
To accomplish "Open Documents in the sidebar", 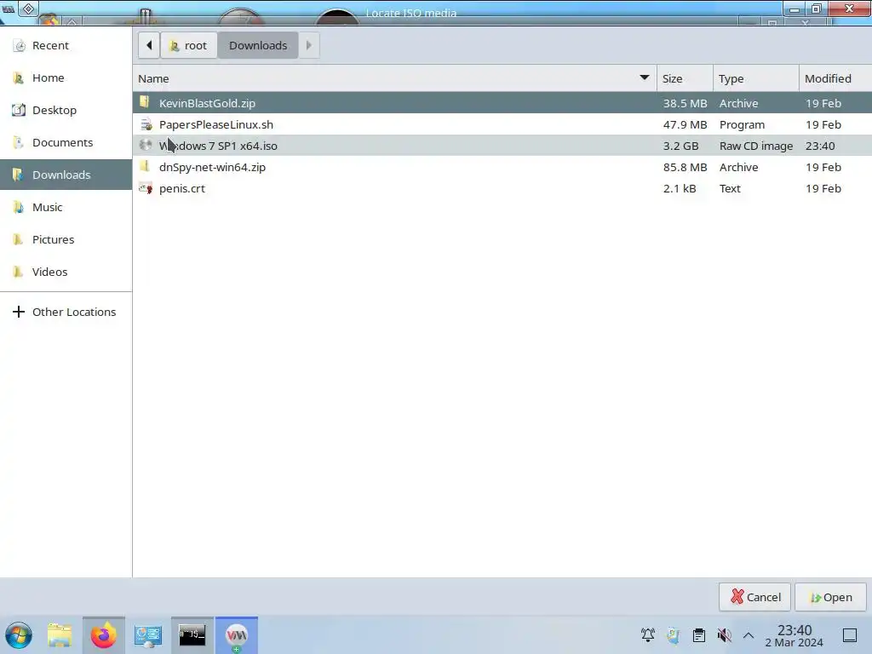I will point(66,142).
